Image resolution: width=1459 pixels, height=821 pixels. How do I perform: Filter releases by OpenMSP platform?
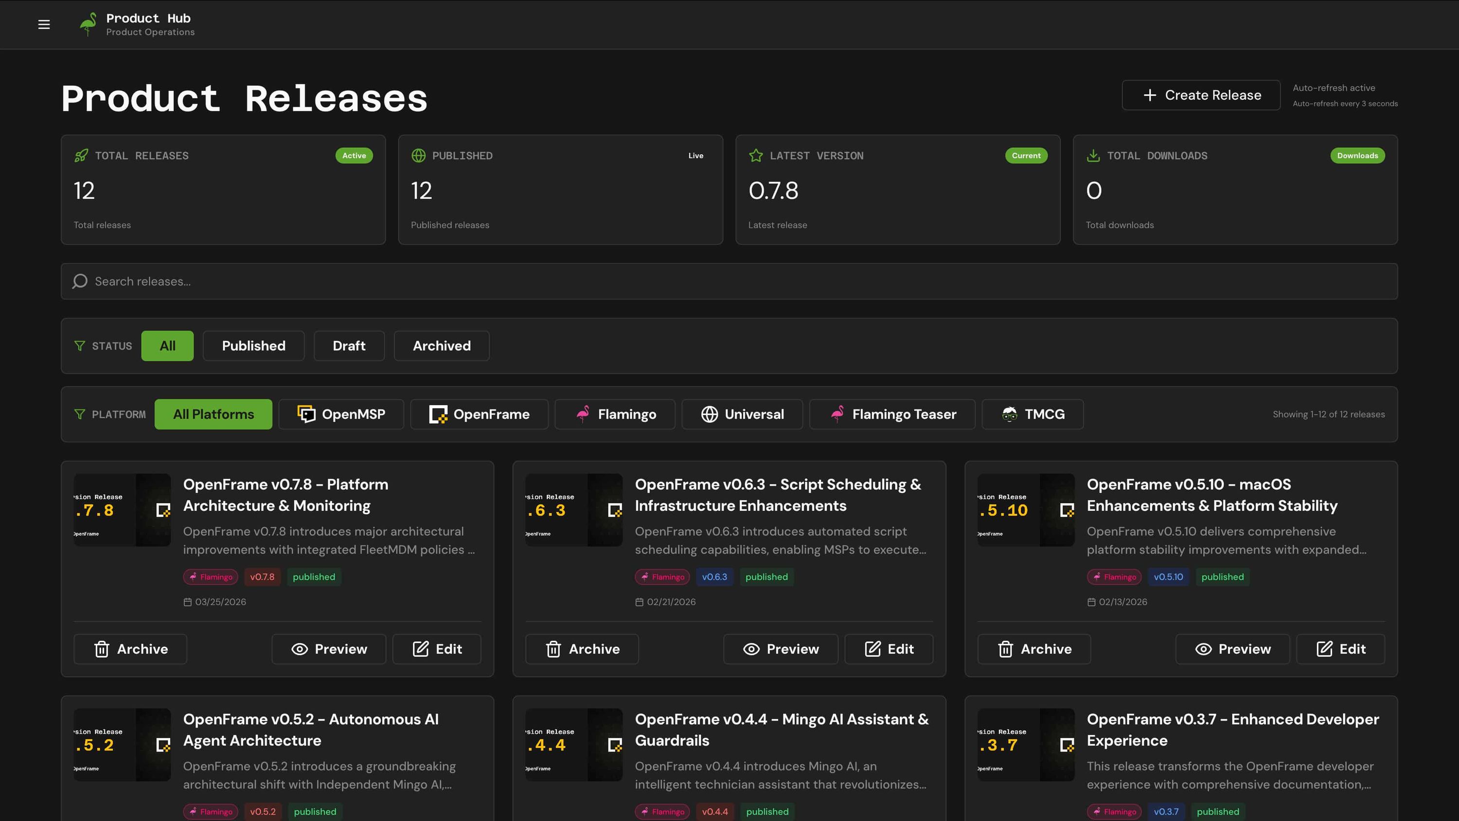341,415
